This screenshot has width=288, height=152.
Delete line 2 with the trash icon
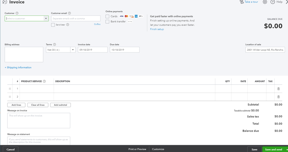pyautogui.click(x=278, y=97)
